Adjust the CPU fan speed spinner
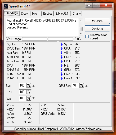Screen dimensions: 116x135 [29, 92]
